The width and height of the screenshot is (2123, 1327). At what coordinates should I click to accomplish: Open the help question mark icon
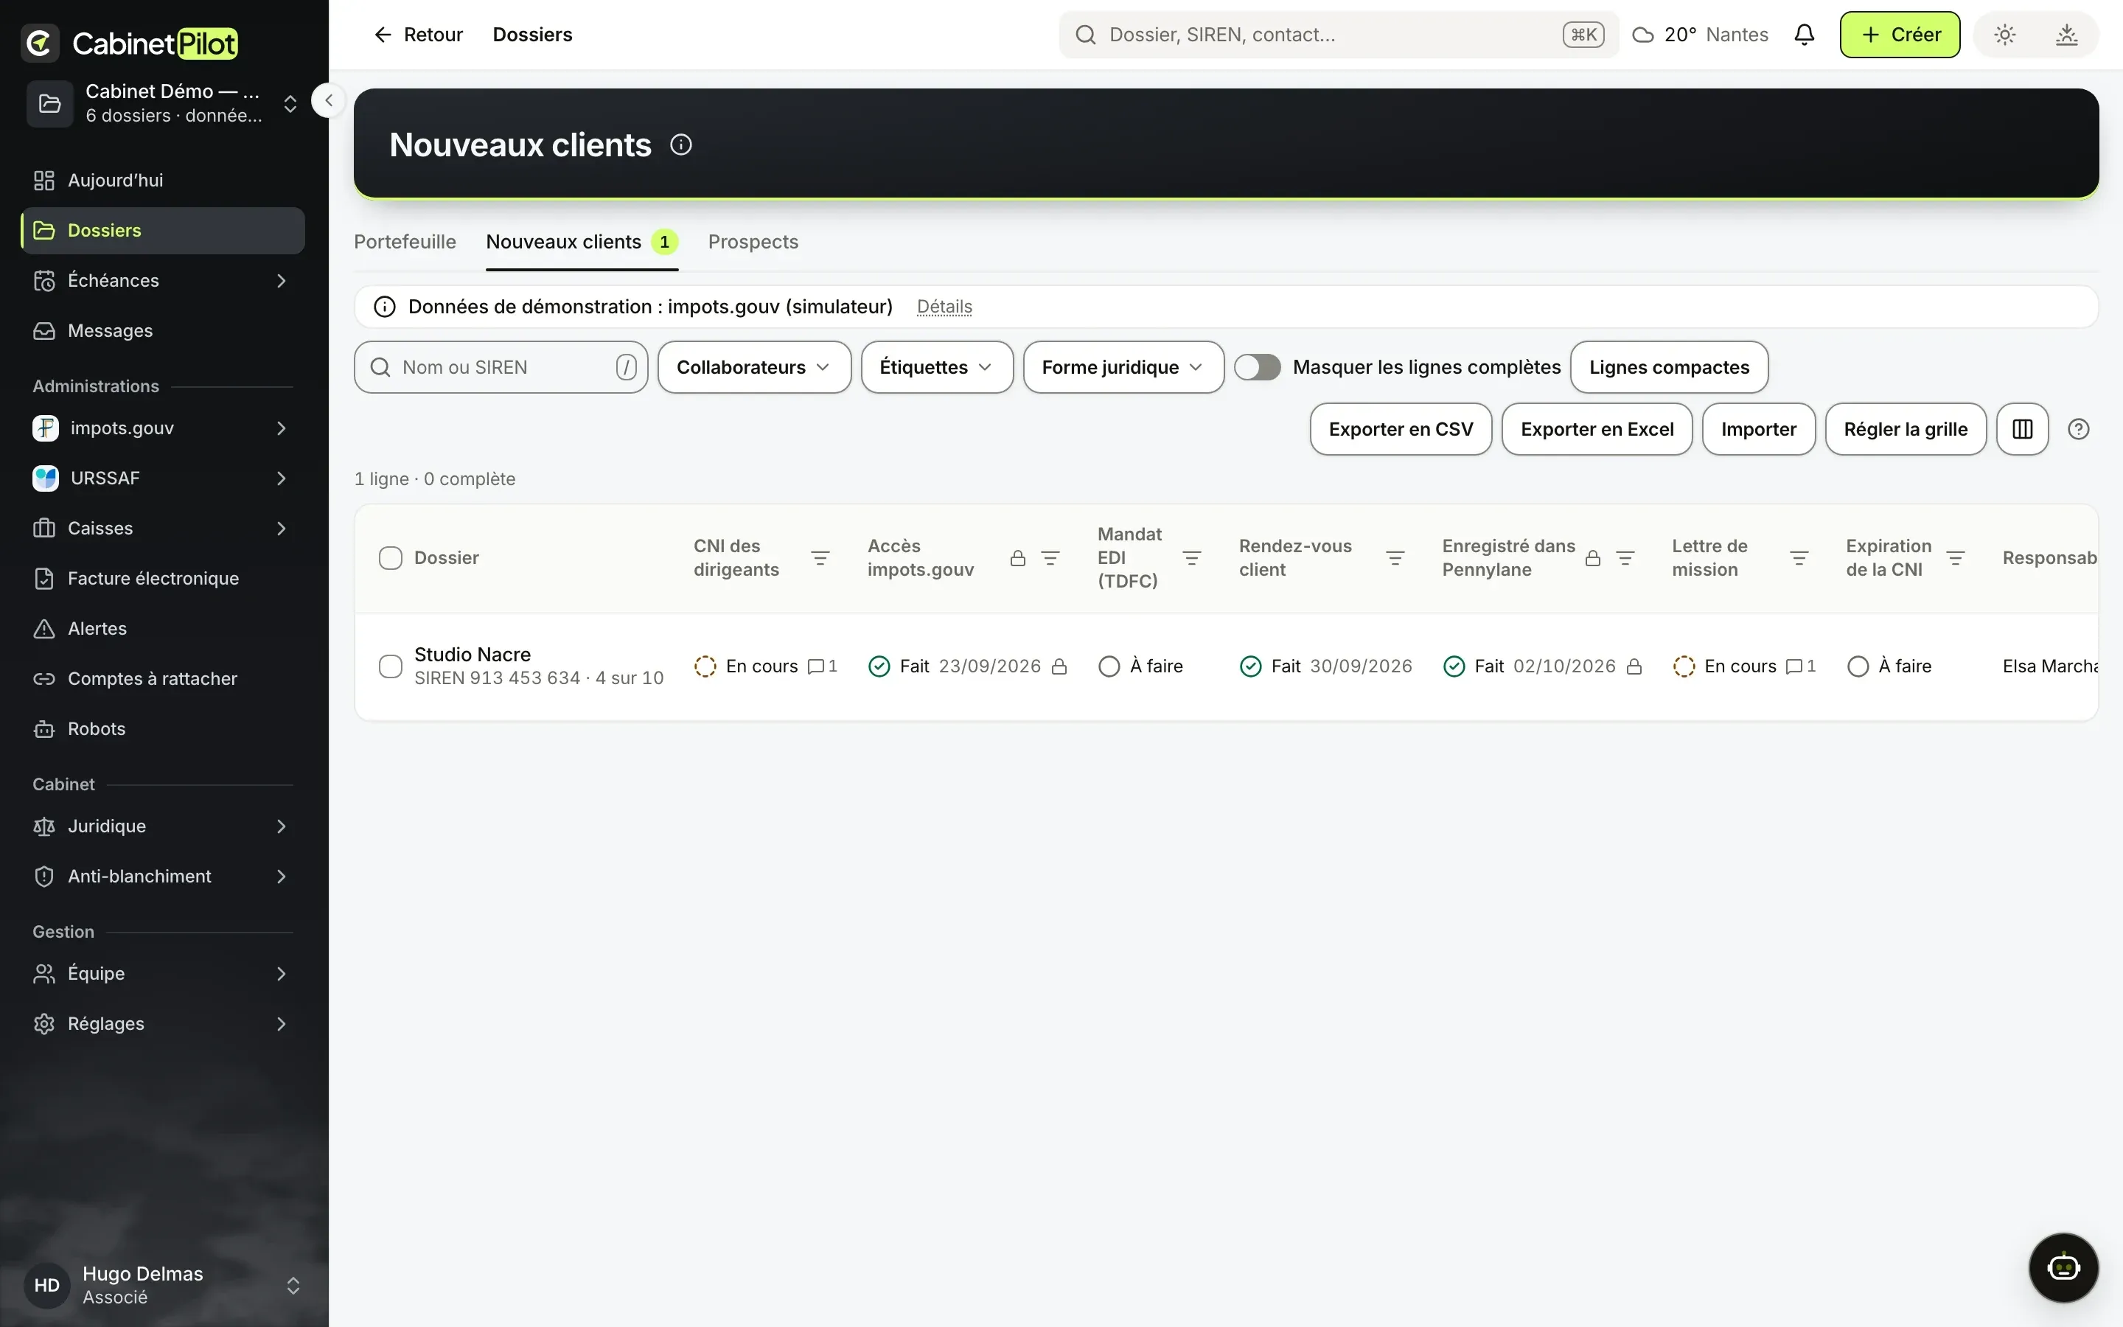point(2078,429)
